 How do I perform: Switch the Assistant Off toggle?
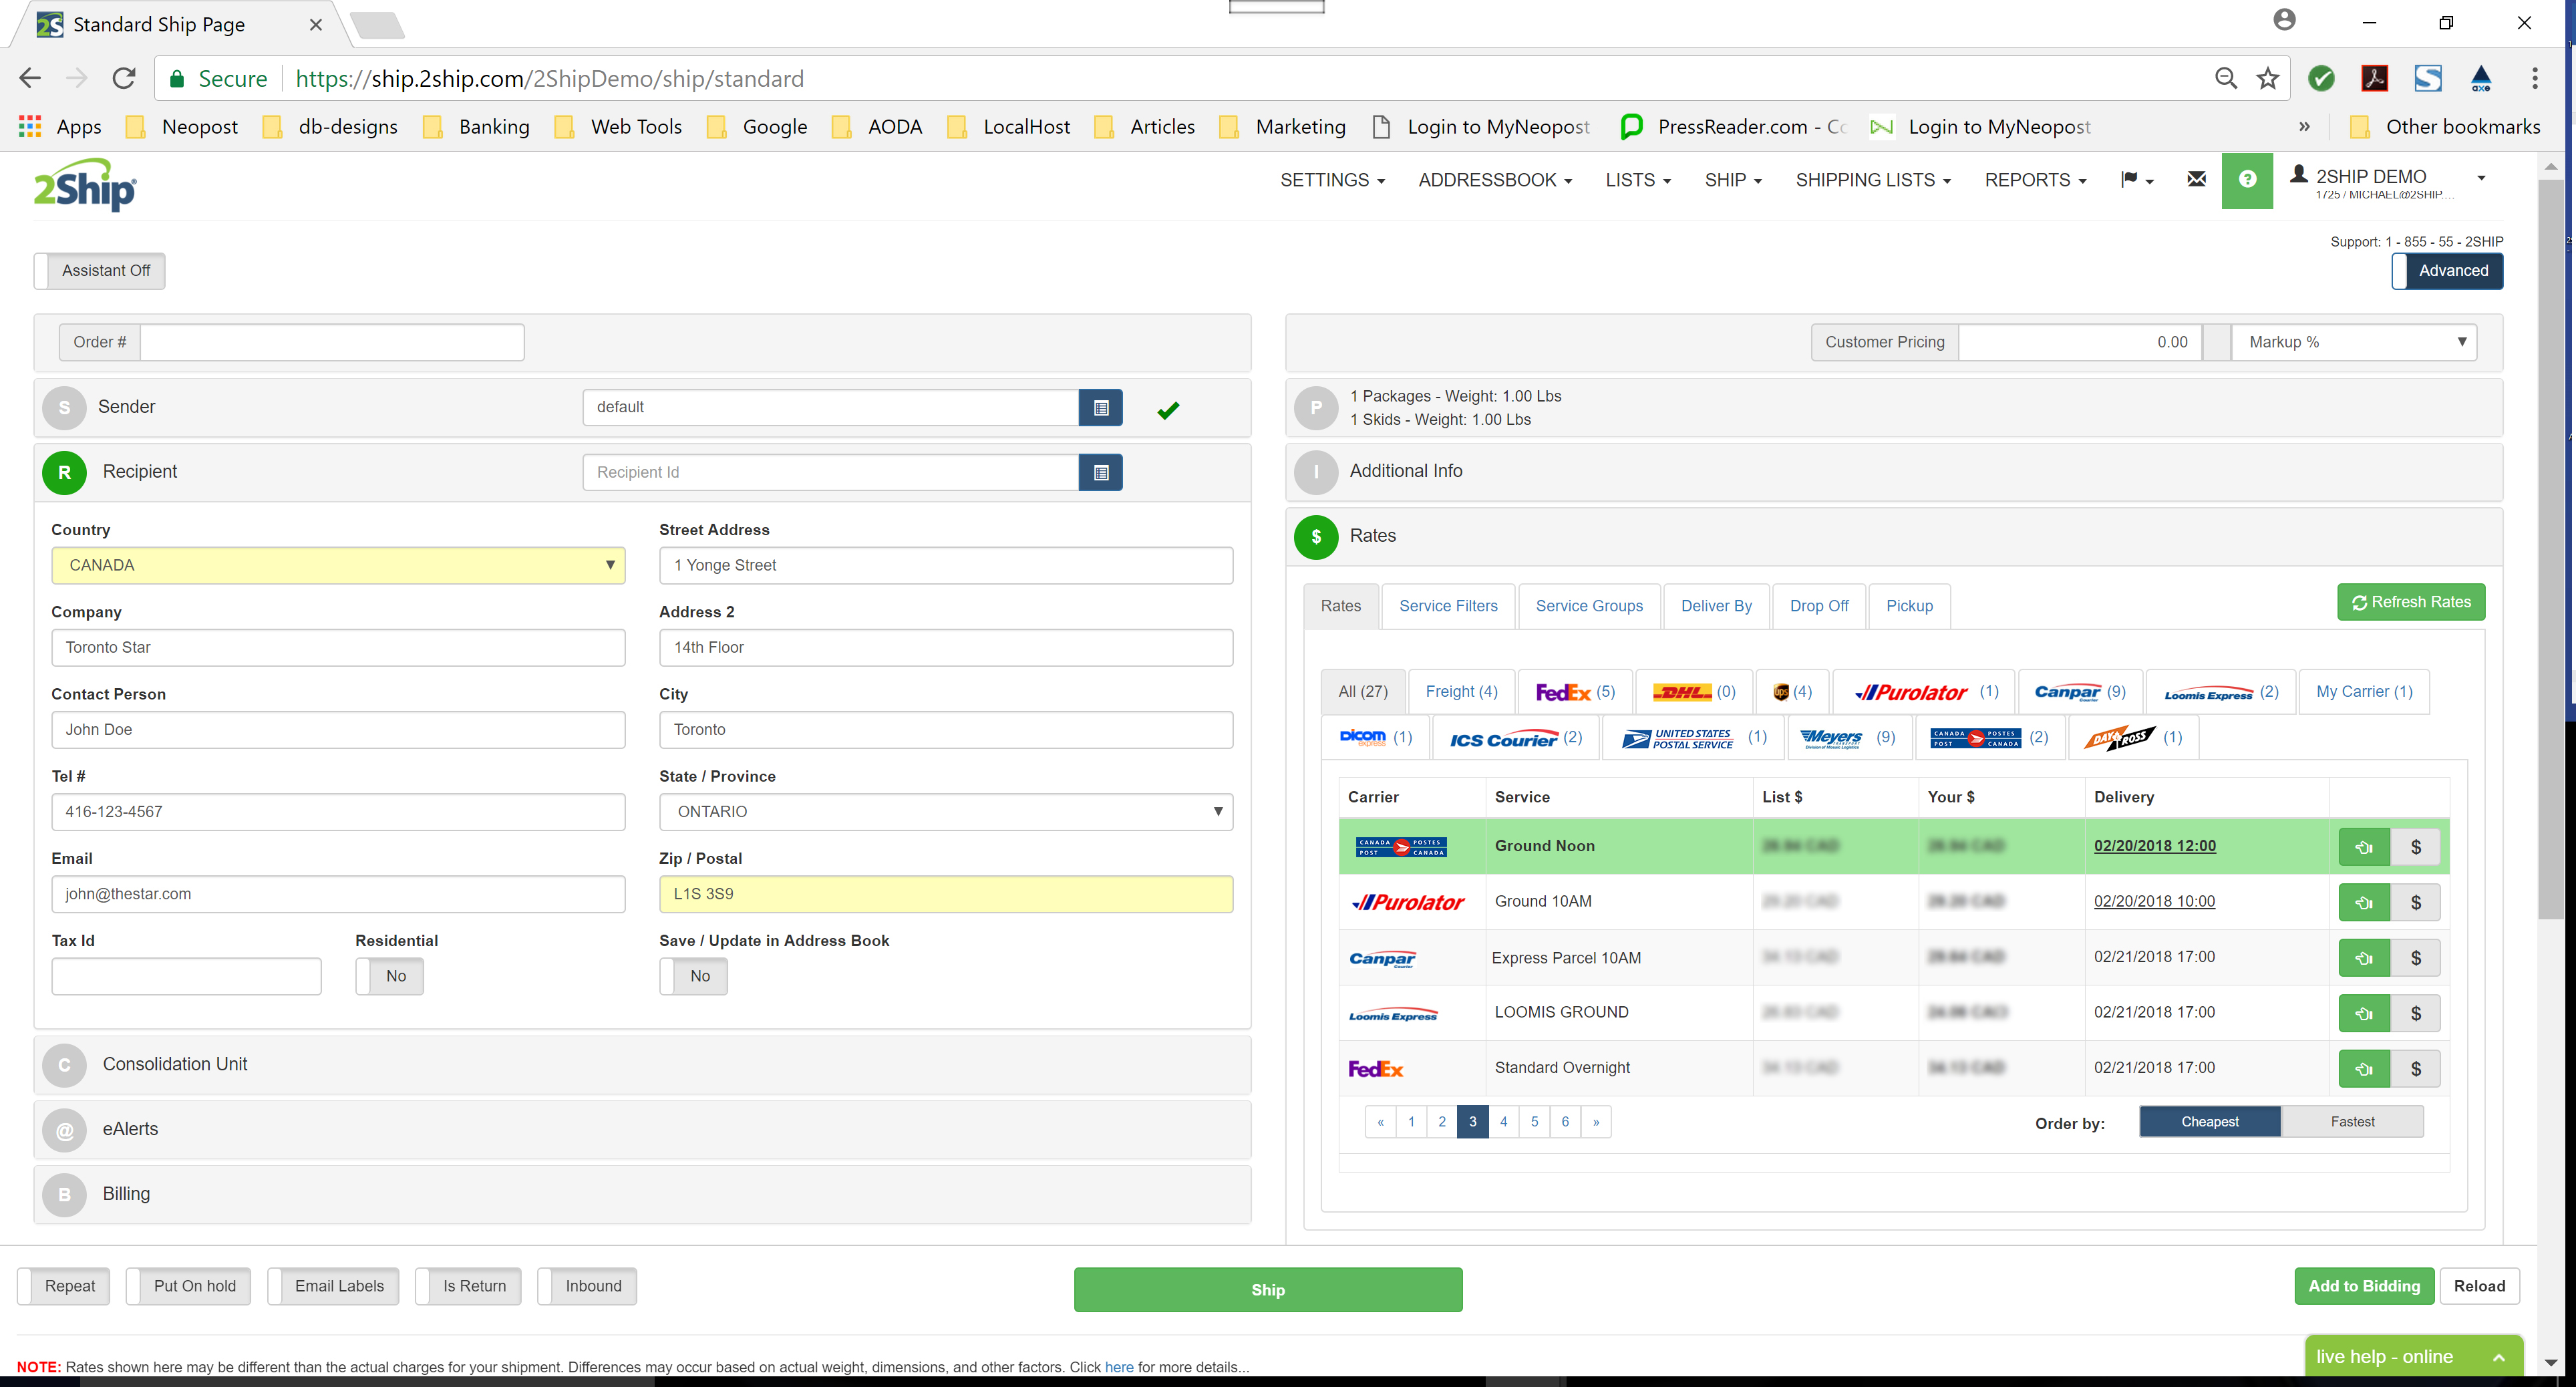(x=100, y=271)
